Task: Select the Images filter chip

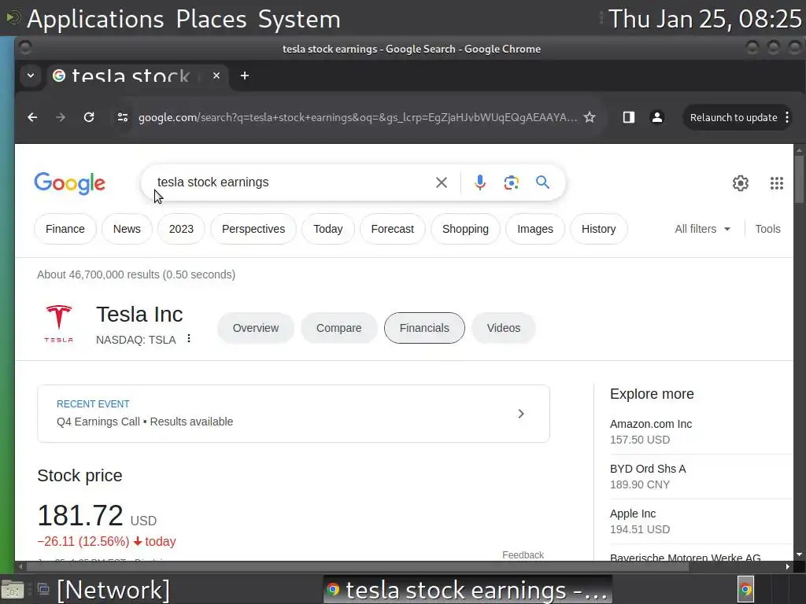Action: [x=535, y=229]
